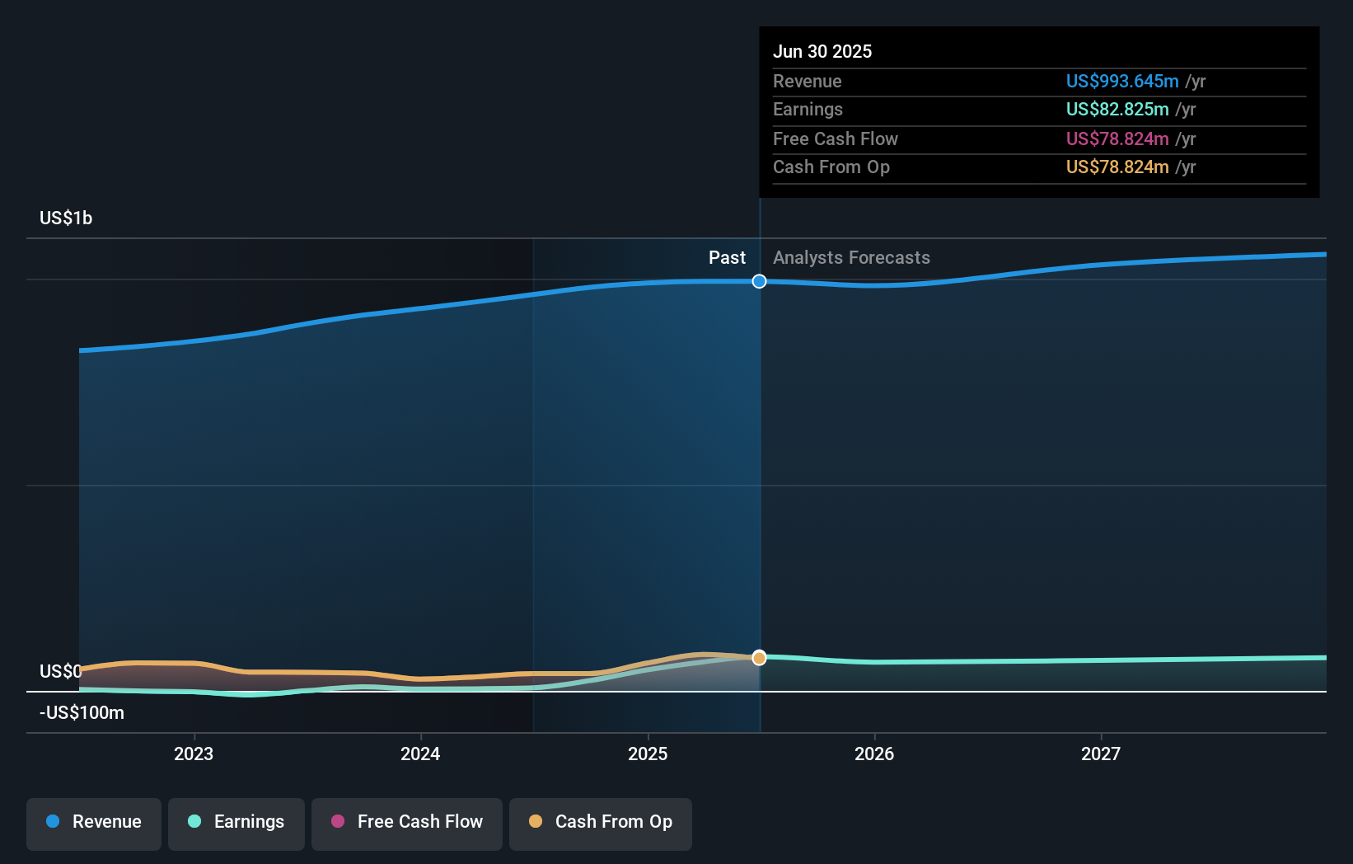1353x864 pixels.
Task: Select the blue revenue data point marker
Action: (759, 281)
